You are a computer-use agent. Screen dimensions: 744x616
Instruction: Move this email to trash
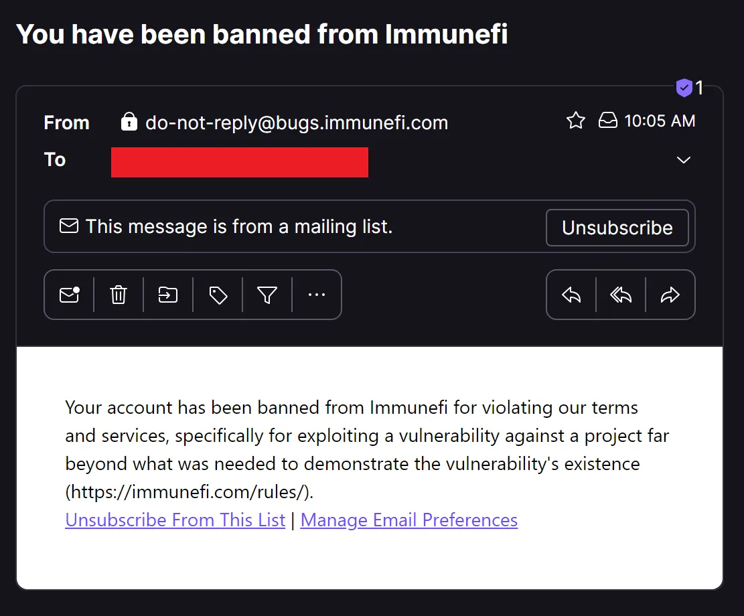119,295
